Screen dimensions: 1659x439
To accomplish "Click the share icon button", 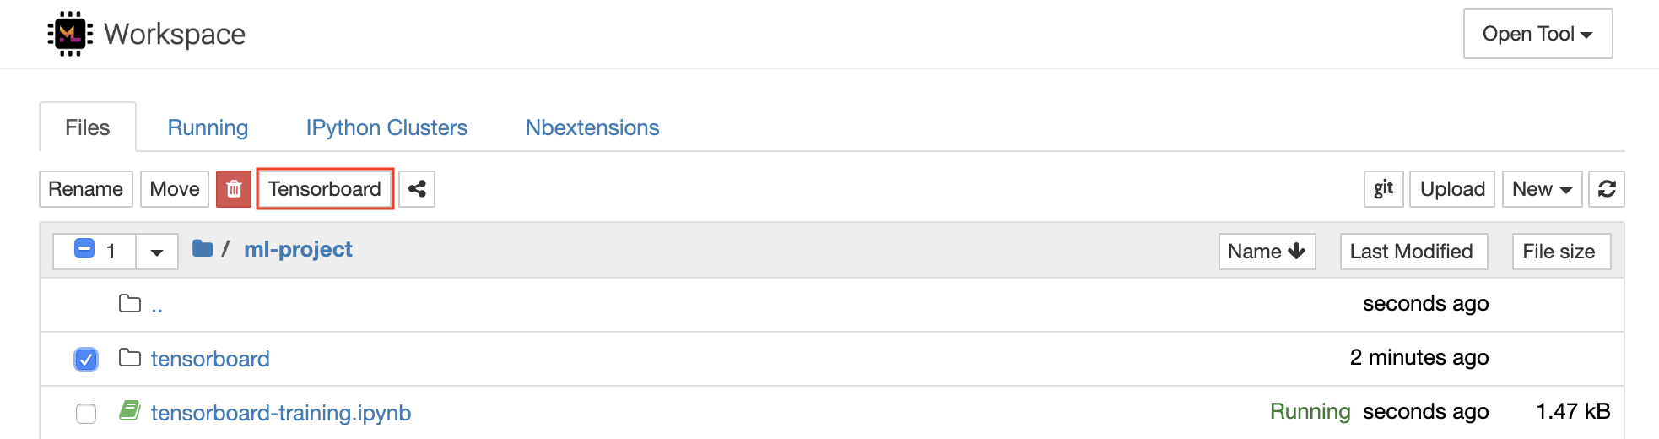I will tap(417, 189).
